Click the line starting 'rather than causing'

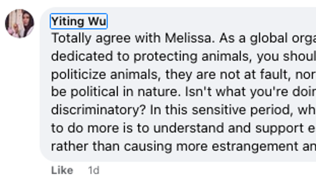pyautogui.click(x=184, y=146)
